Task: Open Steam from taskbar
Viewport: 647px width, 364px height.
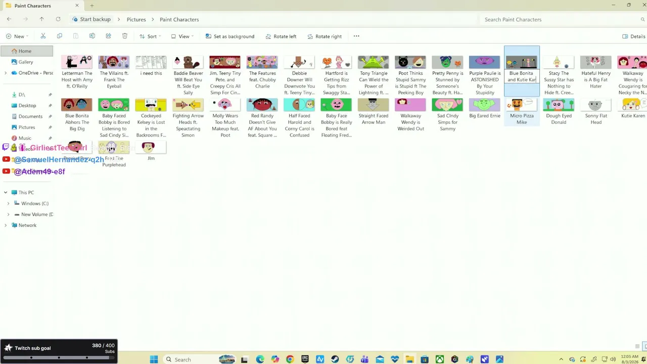Action: tap(335, 359)
